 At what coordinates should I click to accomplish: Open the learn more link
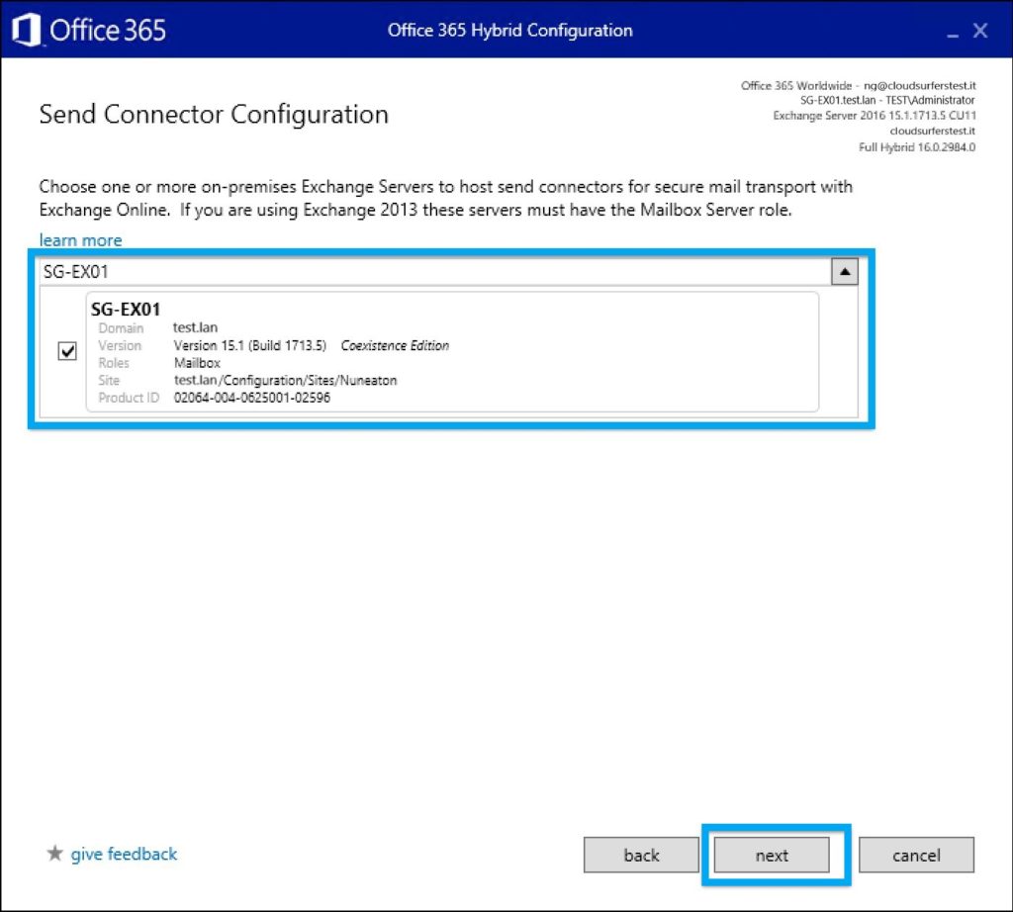81,240
